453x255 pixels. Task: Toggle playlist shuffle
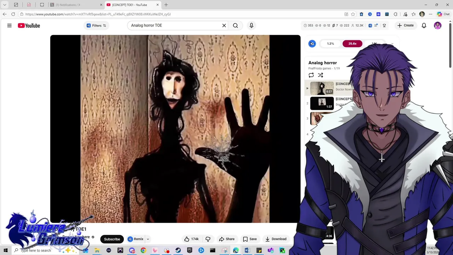tap(320, 75)
